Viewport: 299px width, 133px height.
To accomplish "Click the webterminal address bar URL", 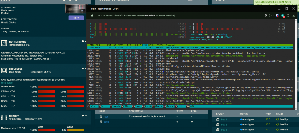I will (x=136, y=15).
